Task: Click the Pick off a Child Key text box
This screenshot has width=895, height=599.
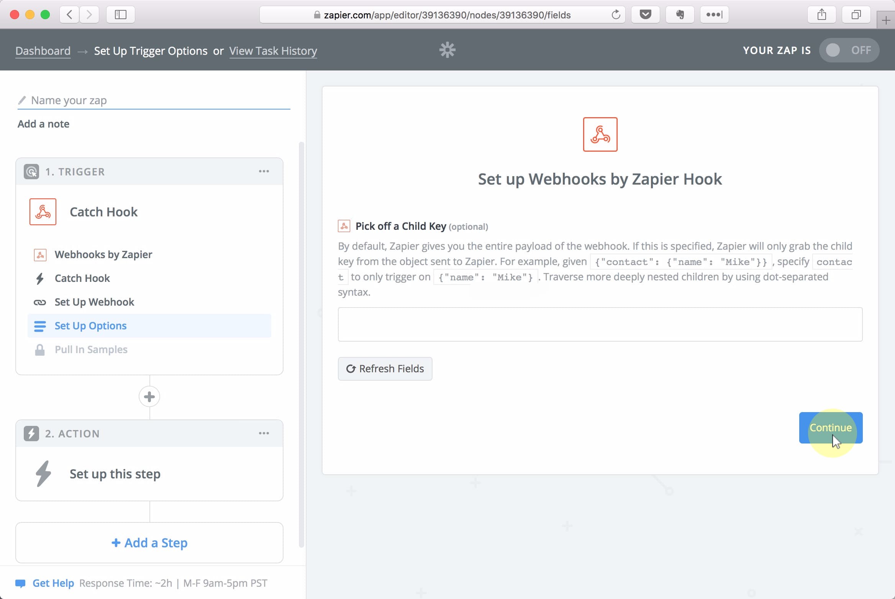Action: [600, 324]
